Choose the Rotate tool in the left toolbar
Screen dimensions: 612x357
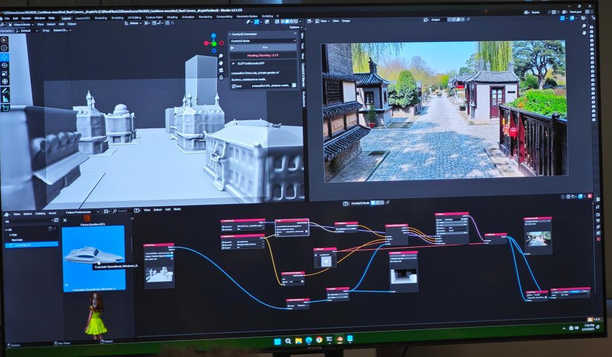point(5,66)
